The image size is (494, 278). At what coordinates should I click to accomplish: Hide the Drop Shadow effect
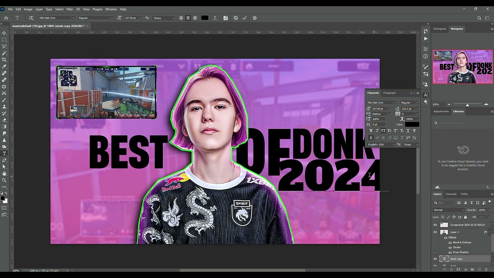tap(450, 252)
